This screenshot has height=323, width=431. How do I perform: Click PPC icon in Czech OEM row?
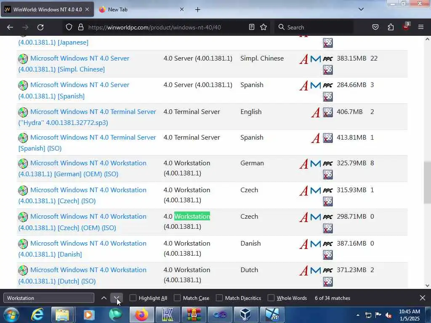click(x=327, y=217)
